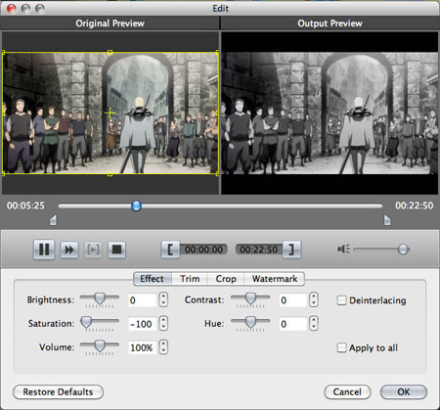
Task: Click the Contrast stepper control
Action: tap(314, 299)
